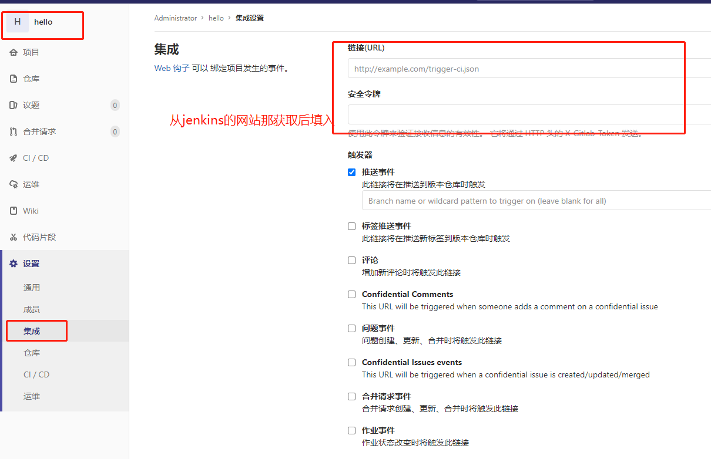Viewport: 711px width, 459px height.
Task: Click the hello project name in sidebar
Action: point(43,22)
